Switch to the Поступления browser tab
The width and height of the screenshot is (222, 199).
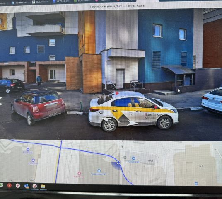tap(82, 1)
